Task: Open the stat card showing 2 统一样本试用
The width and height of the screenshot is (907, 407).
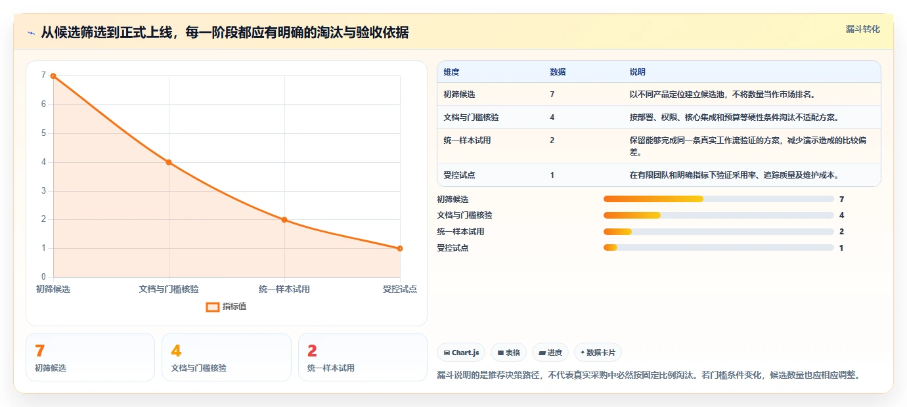Action: click(363, 357)
